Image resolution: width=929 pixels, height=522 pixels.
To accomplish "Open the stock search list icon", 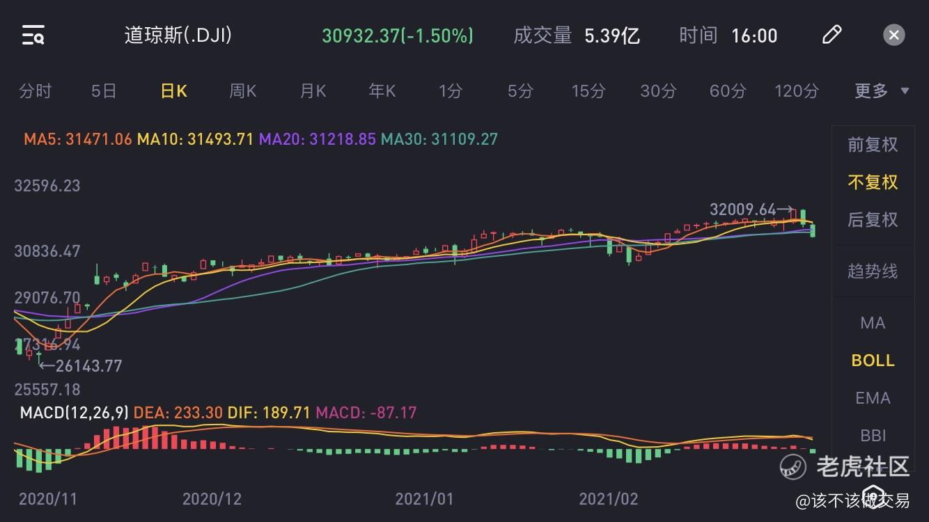I will pyautogui.click(x=33, y=35).
